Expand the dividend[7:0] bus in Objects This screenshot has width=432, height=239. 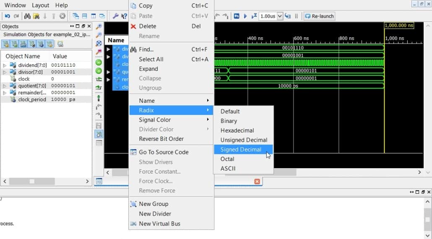pyautogui.click(x=5, y=65)
